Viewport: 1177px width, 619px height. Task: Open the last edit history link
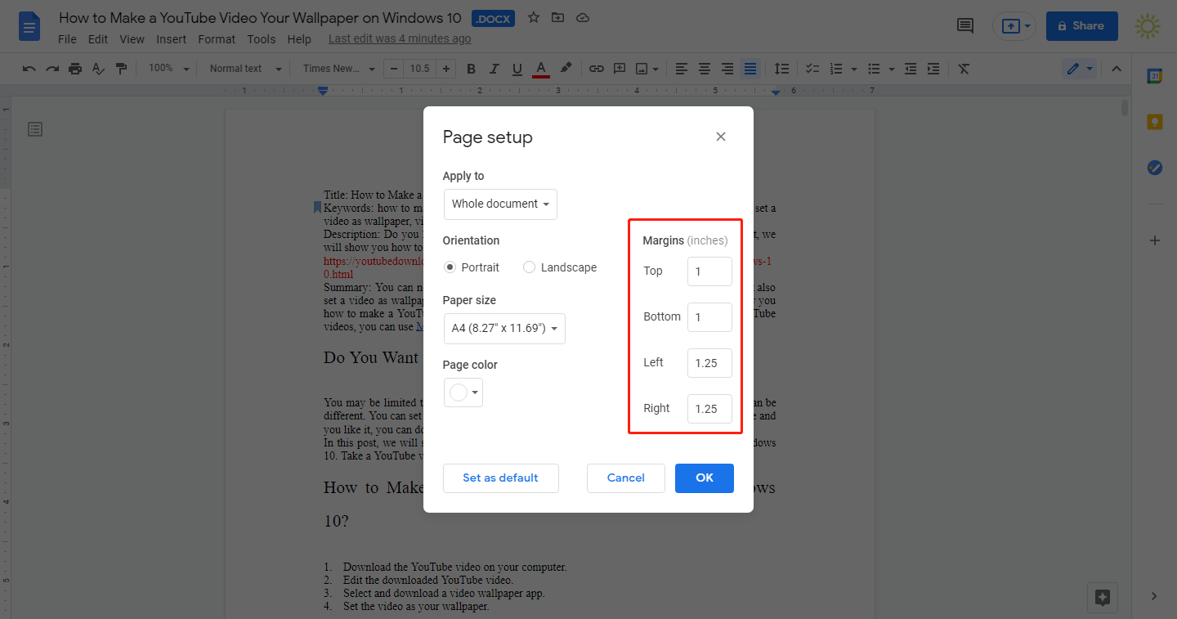click(x=400, y=39)
